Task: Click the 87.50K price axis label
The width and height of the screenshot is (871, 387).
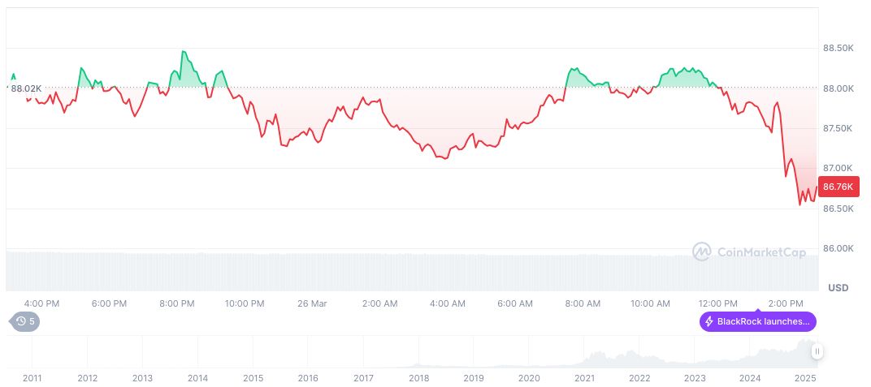Action: click(x=838, y=129)
